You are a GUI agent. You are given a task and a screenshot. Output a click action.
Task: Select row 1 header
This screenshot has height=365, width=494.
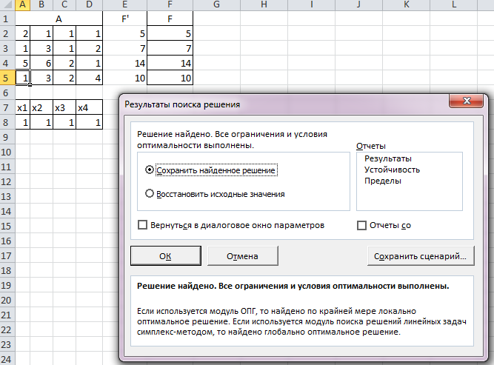[x=7, y=19]
